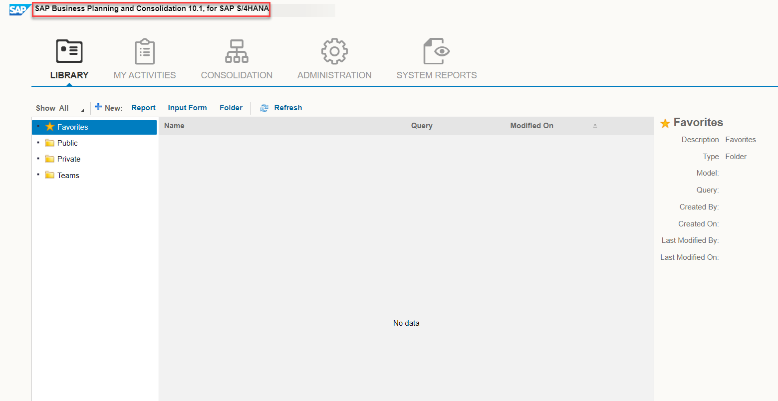This screenshot has width=778, height=401.
Task: Click the Modified On sort arrow icon
Action: (x=595, y=126)
